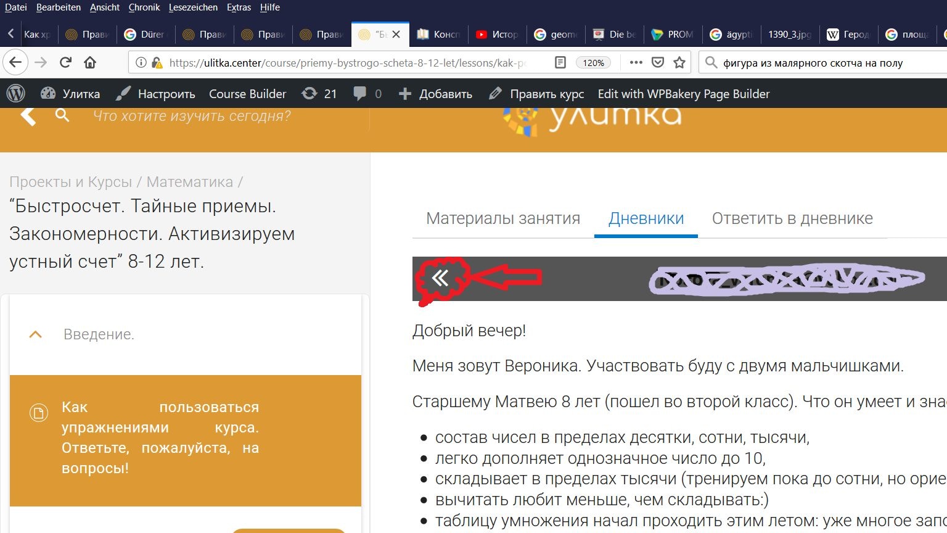Click the updates icon showing 21

point(310,94)
